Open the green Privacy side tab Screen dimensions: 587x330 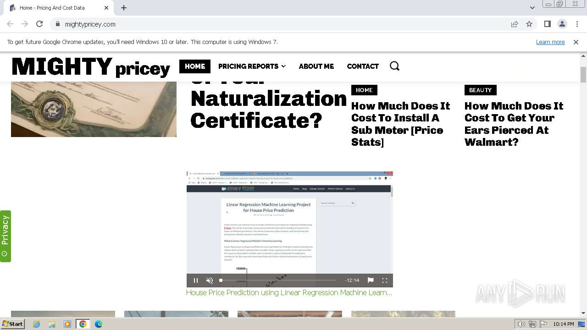pyautogui.click(x=6, y=236)
